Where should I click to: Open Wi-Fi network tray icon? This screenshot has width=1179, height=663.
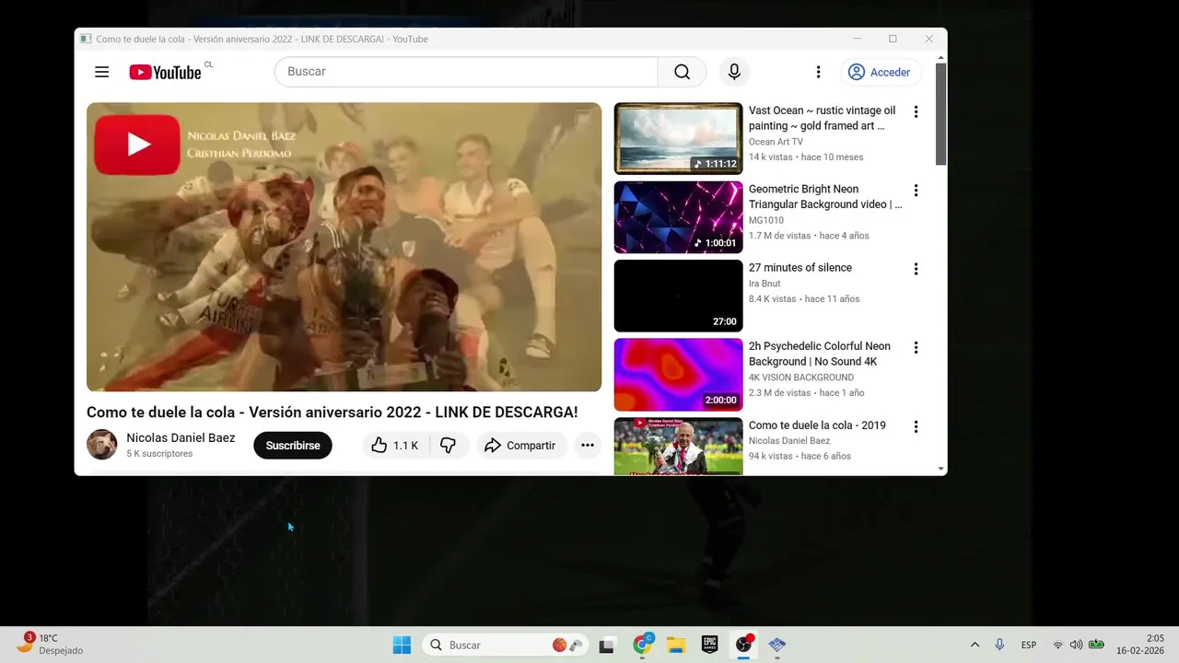tap(1057, 645)
